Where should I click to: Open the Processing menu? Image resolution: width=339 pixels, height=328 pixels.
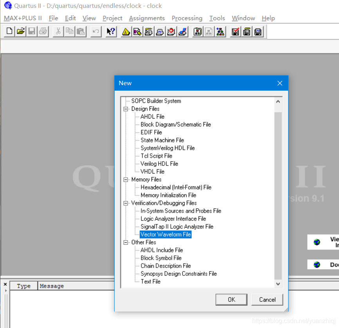tap(187, 18)
